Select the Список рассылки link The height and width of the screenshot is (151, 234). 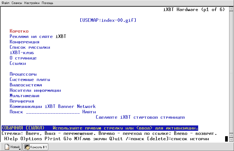pyautogui.click(x=30, y=47)
